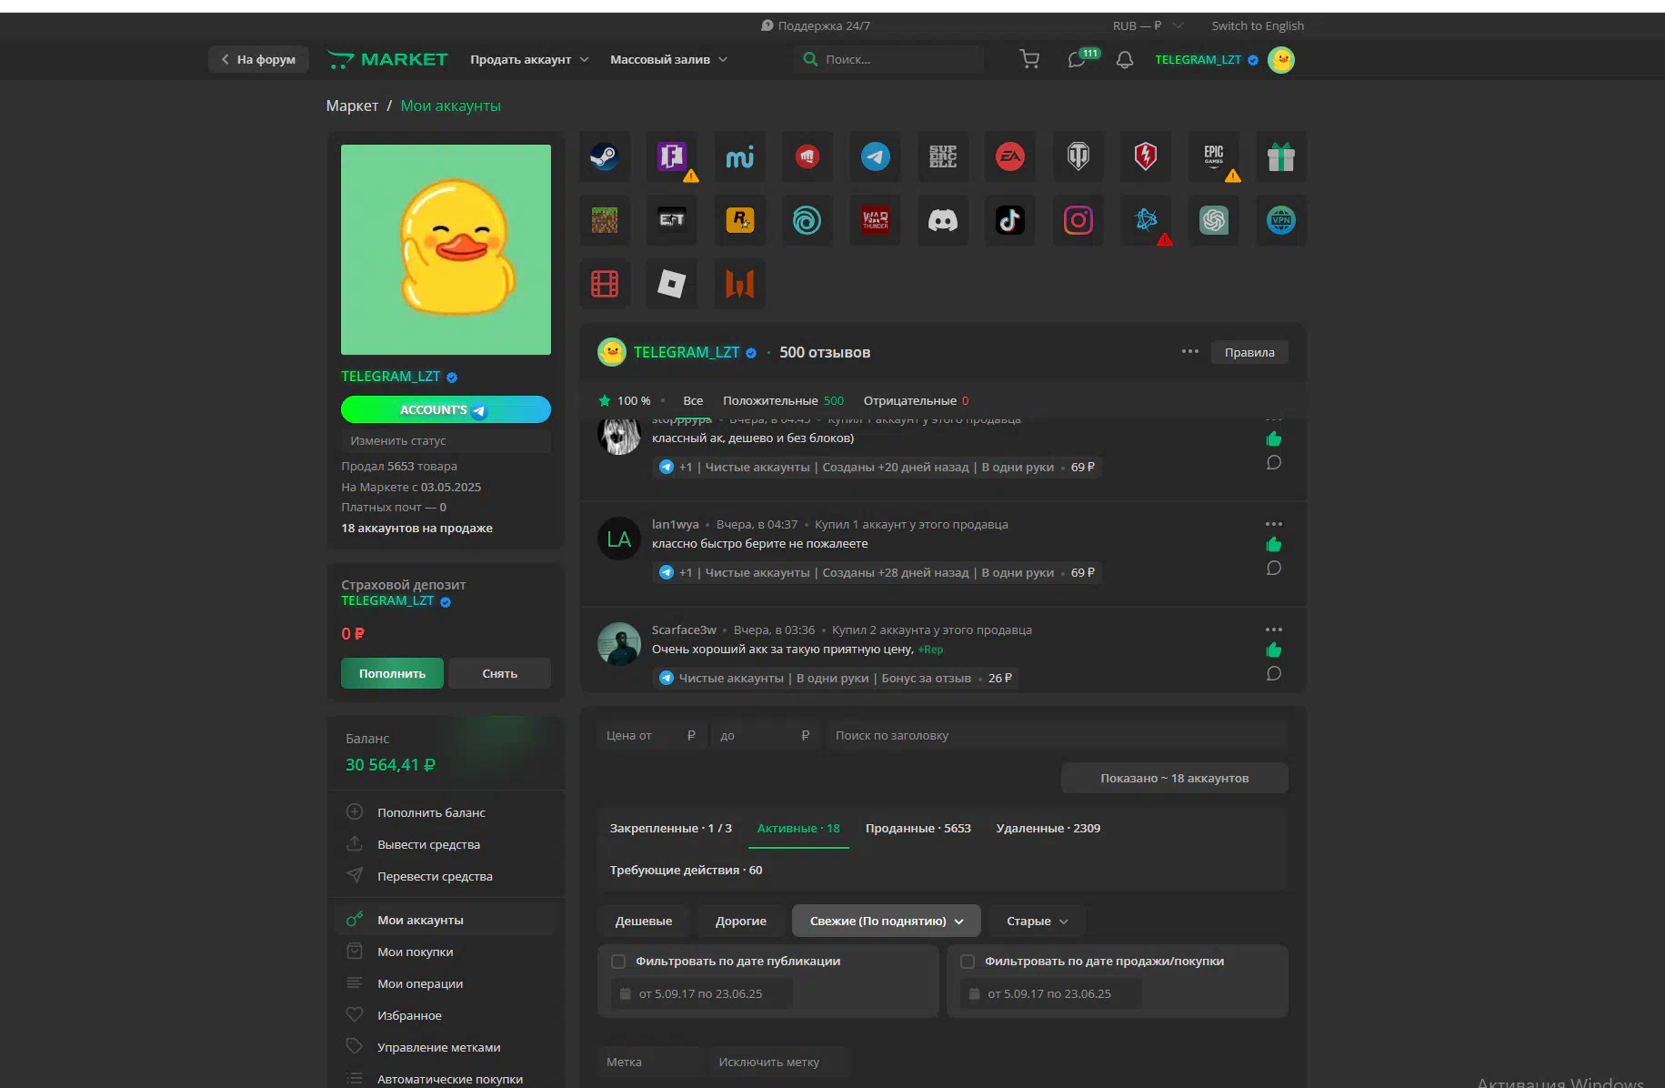1665x1088 pixels.
Task: Open the Escape from Tarkov category icon
Action: pyautogui.click(x=672, y=220)
